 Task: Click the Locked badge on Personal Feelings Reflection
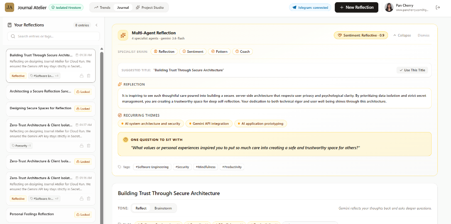coord(83,214)
